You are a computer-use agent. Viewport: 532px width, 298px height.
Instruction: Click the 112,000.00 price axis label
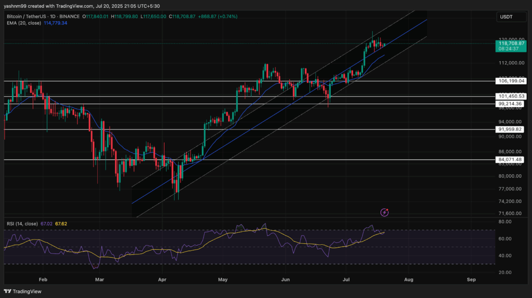click(x=512, y=63)
